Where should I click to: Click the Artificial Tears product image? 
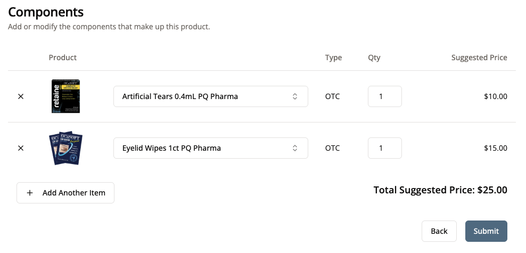[66, 96]
